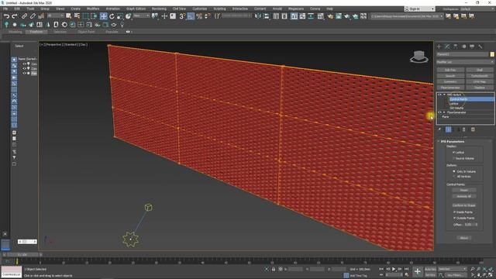Activate the Select and Move tool
496x279 pixels.
[x=103, y=16]
